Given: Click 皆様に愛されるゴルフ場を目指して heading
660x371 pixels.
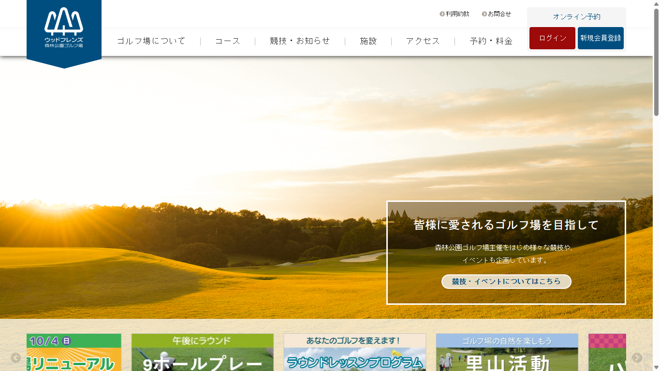Looking at the screenshot, I should pos(506,225).
